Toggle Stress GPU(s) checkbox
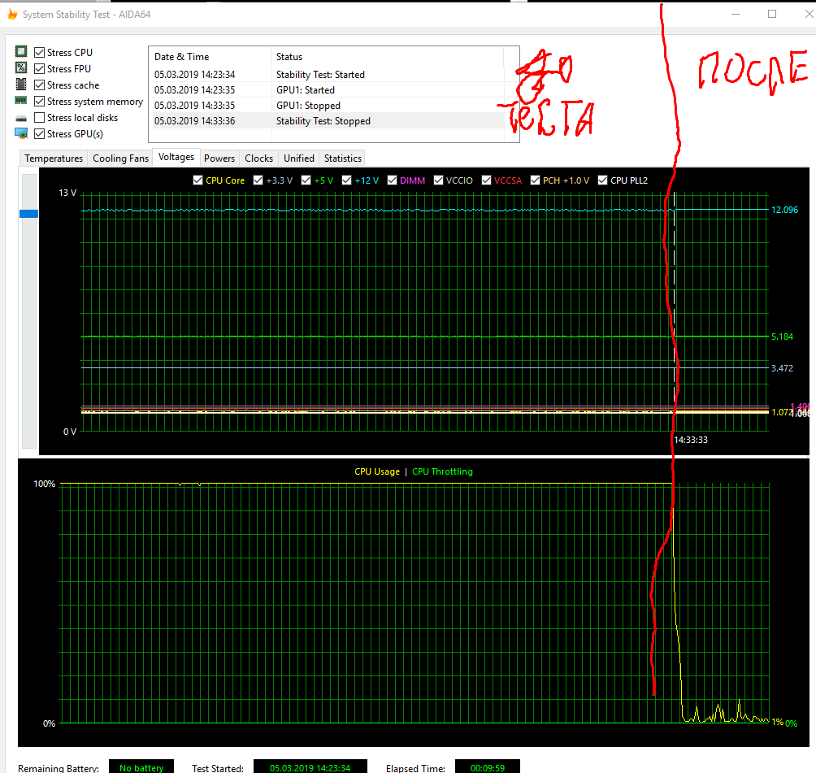This screenshot has width=816, height=773. coord(39,134)
